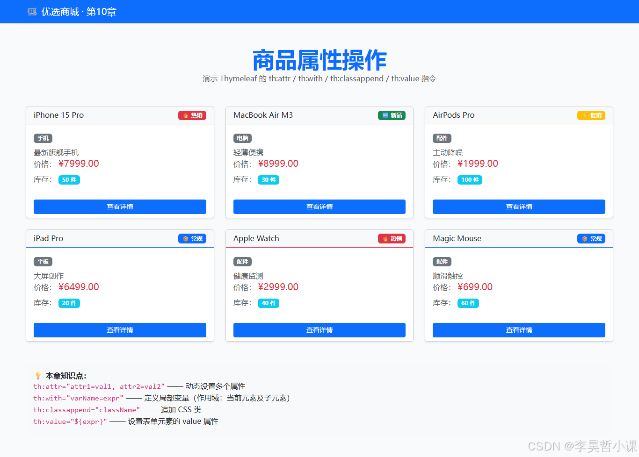639x457 pixels.
Task: Click the price ¥699.00
Action: [475, 287]
